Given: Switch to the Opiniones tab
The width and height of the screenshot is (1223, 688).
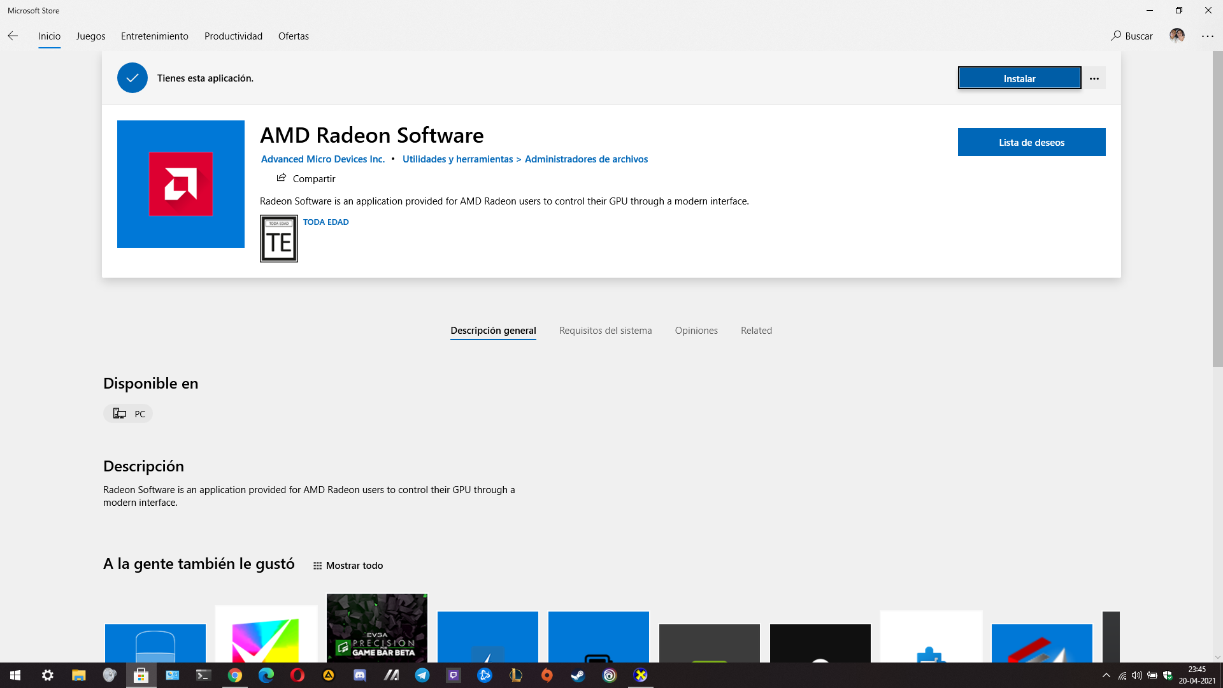Looking at the screenshot, I should click(696, 331).
